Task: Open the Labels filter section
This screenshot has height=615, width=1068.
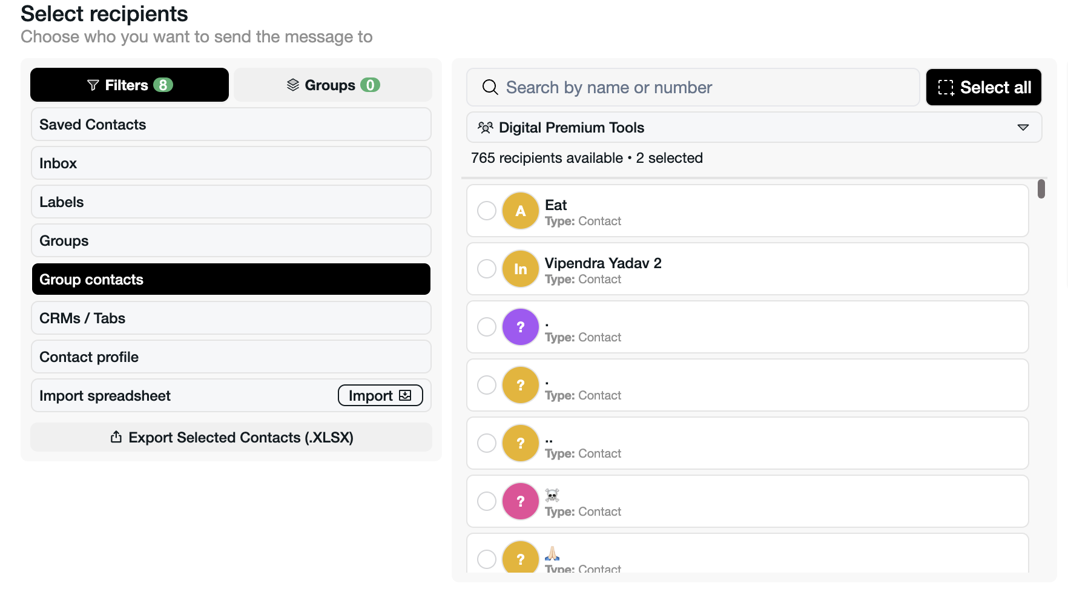Action: click(x=231, y=202)
